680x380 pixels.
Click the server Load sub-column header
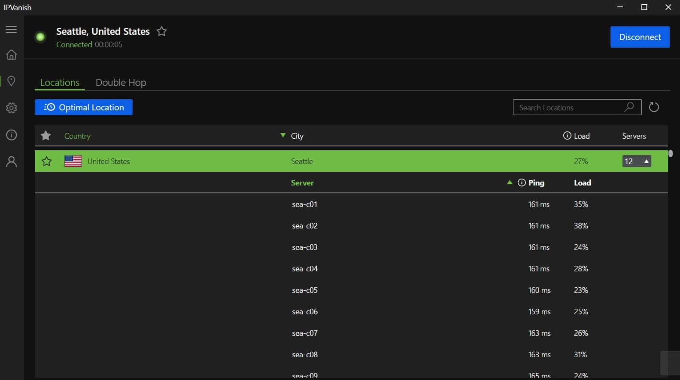point(583,182)
